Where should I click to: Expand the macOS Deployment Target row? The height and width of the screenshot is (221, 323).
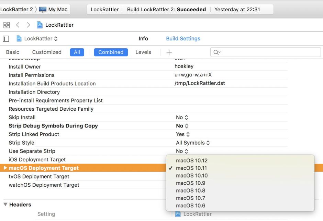pyautogui.click(x=5, y=168)
